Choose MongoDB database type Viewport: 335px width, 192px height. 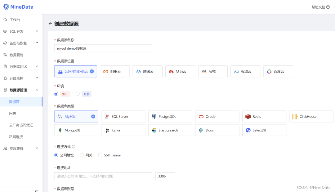pos(76,130)
